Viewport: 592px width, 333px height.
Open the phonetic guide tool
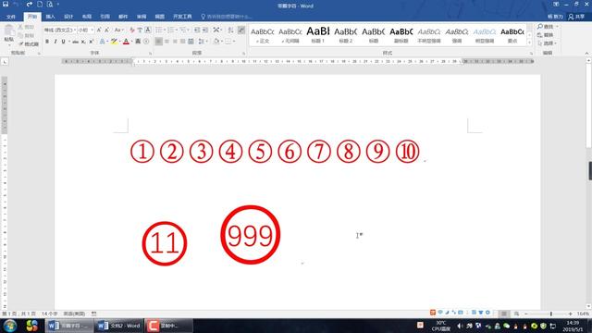click(x=140, y=30)
